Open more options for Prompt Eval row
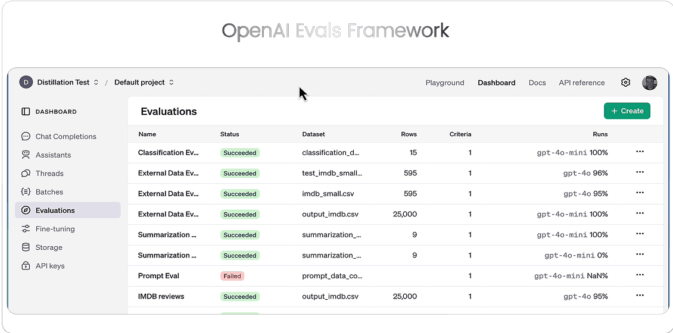Image resolution: width=673 pixels, height=333 pixels. (640, 275)
